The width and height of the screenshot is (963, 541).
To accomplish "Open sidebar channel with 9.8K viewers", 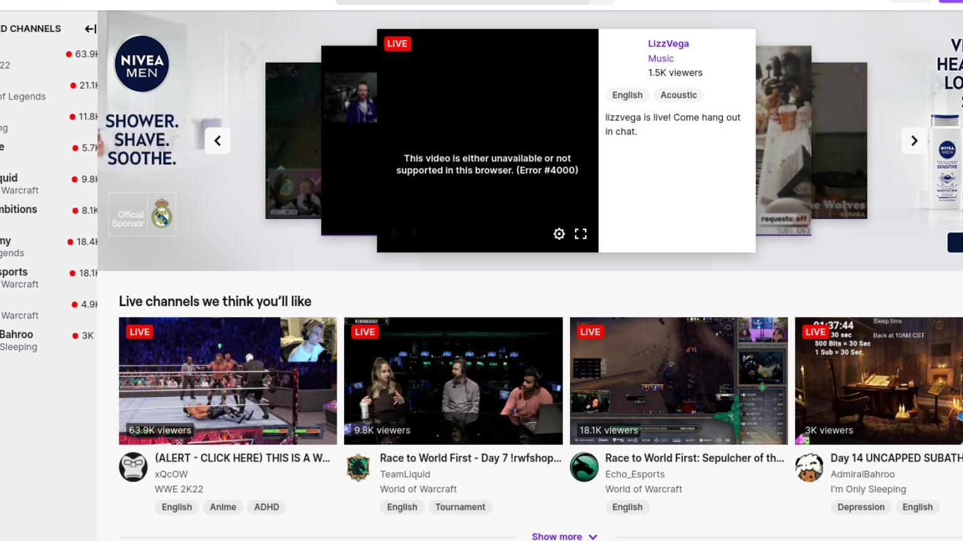I will coord(49,184).
